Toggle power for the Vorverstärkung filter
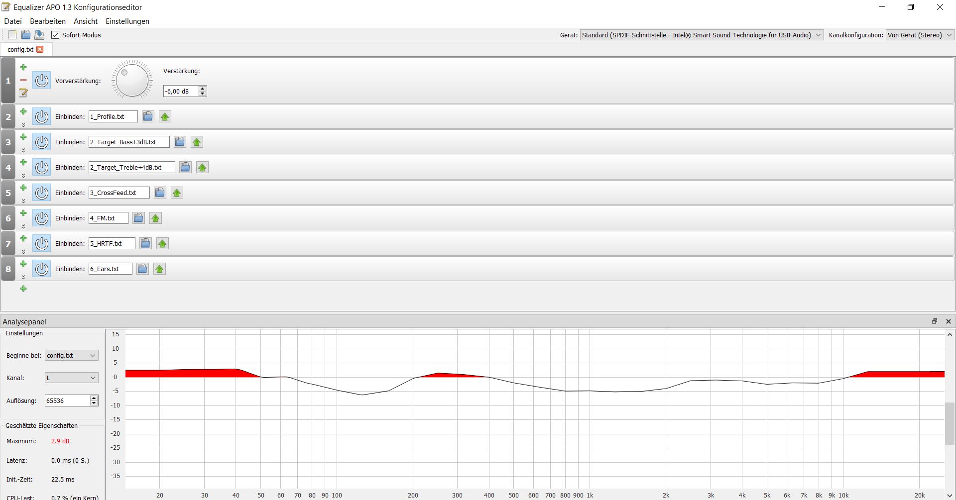The image size is (956, 500). tap(42, 80)
